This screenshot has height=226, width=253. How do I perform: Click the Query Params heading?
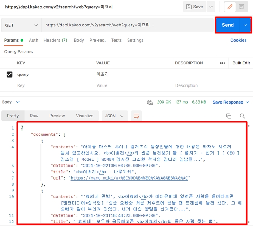18,52
